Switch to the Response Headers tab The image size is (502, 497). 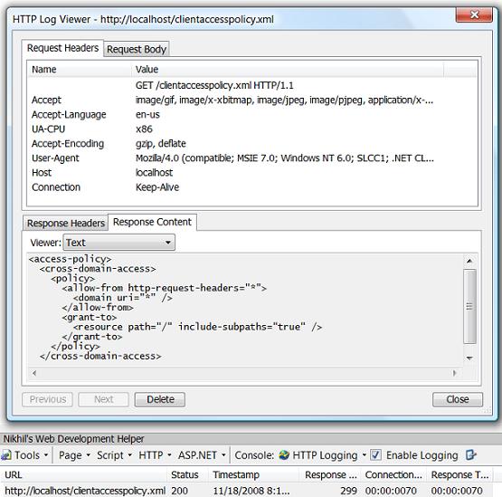coord(66,223)
